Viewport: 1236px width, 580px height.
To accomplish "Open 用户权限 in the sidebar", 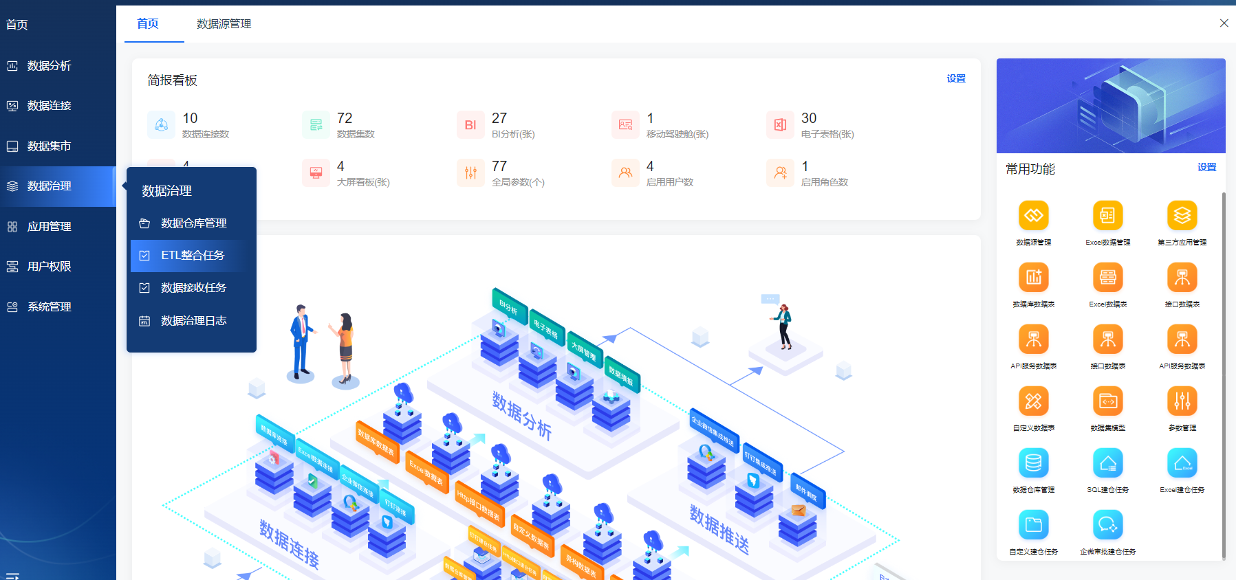I will [58, 267].
